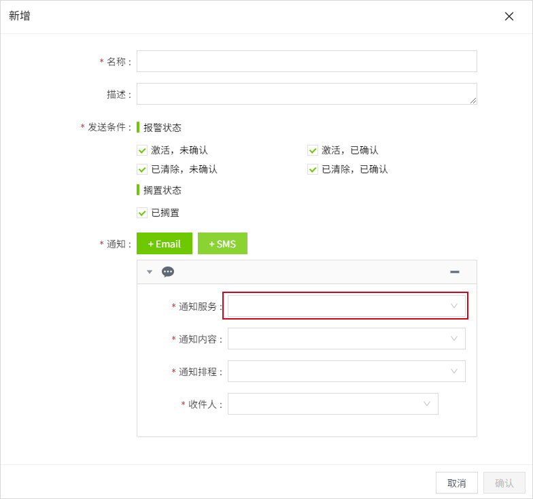Select a recipient in 收件人 dropdown
Image resolution: width=533 pixels, height=499 pixels.
[x=332, y=404]
